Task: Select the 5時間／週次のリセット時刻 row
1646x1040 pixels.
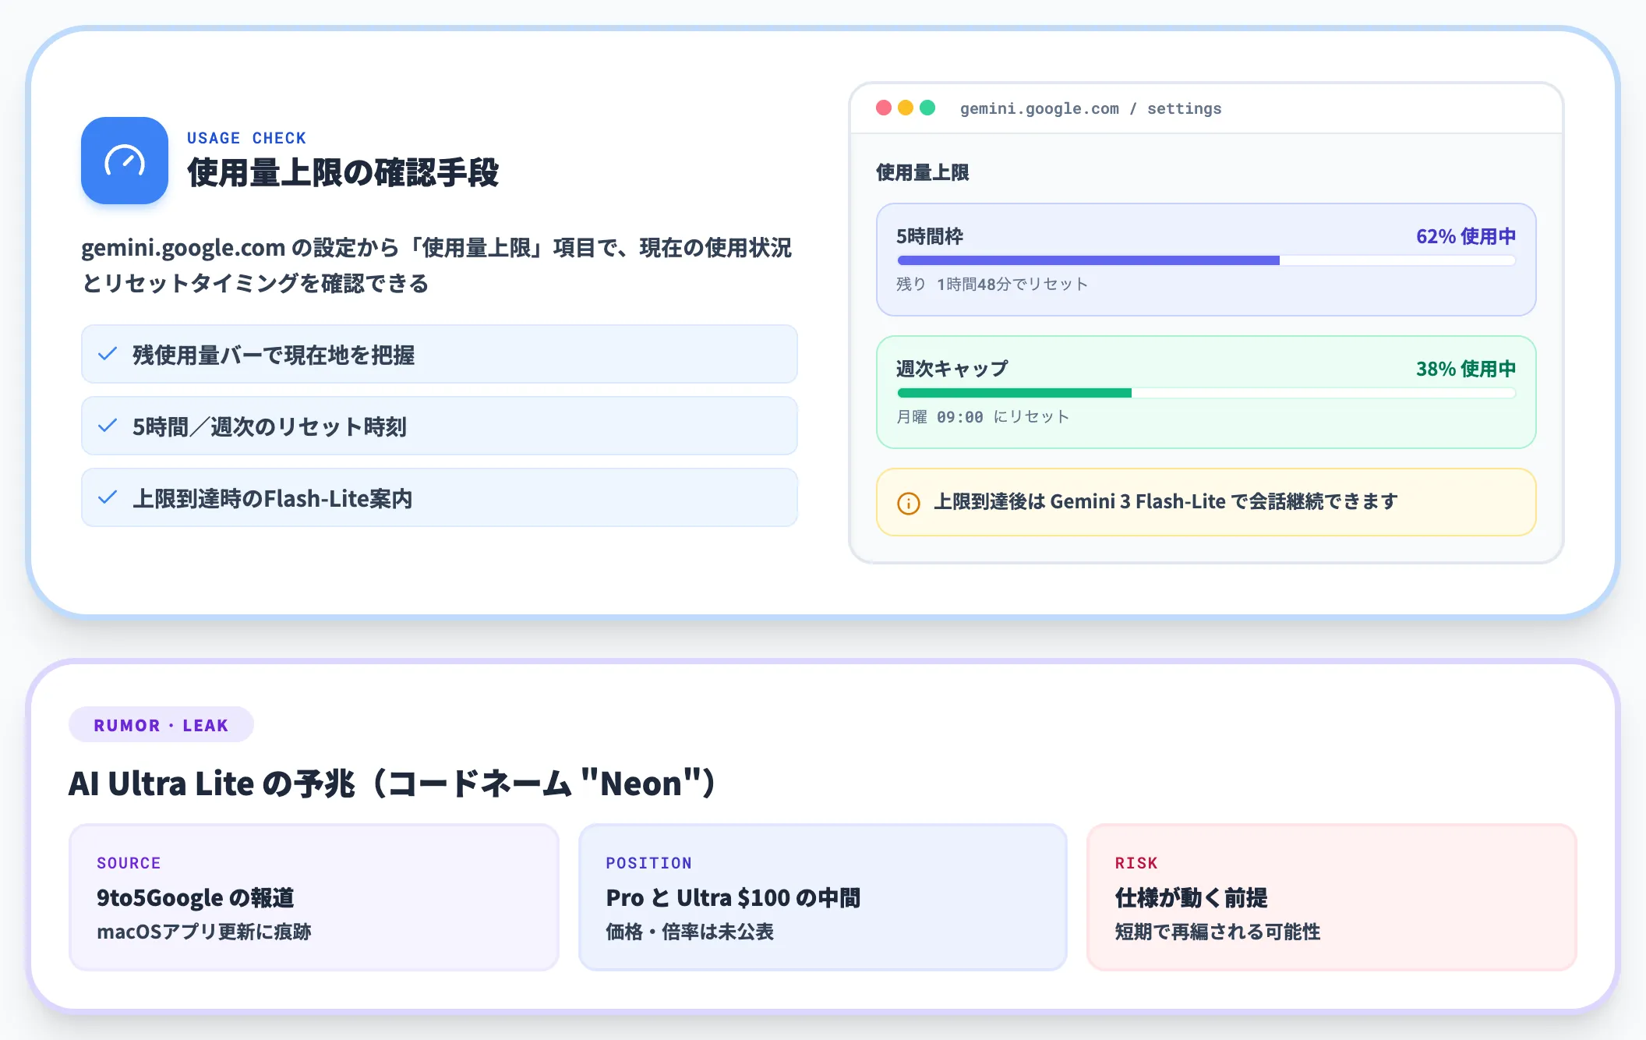Action: click(440, 426)
